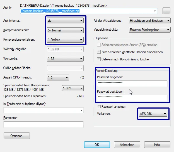Click the Passwort bestätigen field
The width and height of the screenshot is (174, 152).
point(132,98)
